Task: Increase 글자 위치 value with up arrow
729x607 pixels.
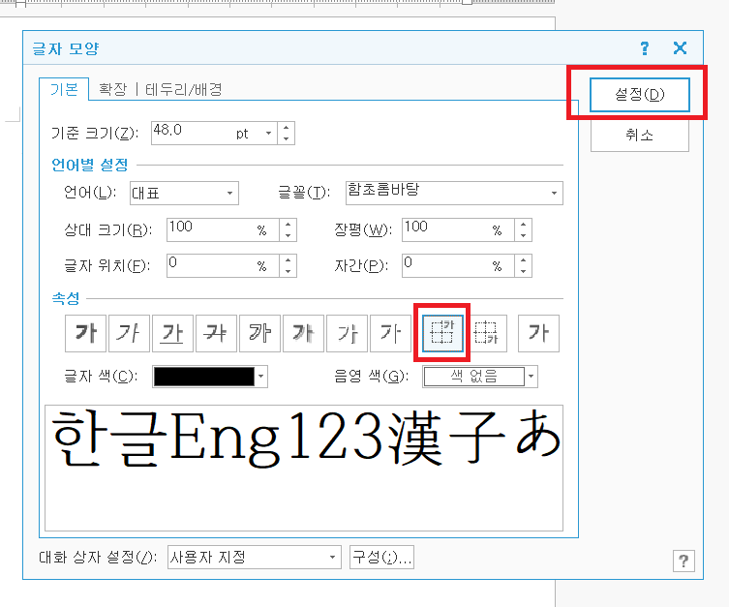Action: click(x=289, y=259)
